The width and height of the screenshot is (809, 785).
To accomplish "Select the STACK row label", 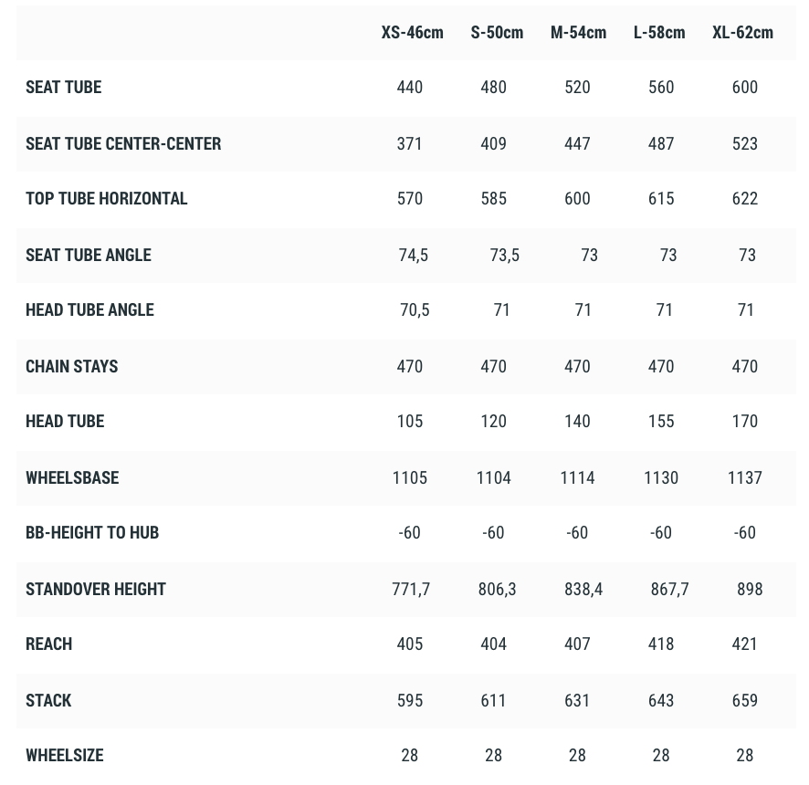I will [48, 701].
